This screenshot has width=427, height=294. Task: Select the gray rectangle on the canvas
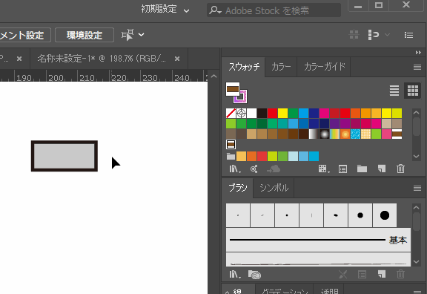[x=64, y=156]
